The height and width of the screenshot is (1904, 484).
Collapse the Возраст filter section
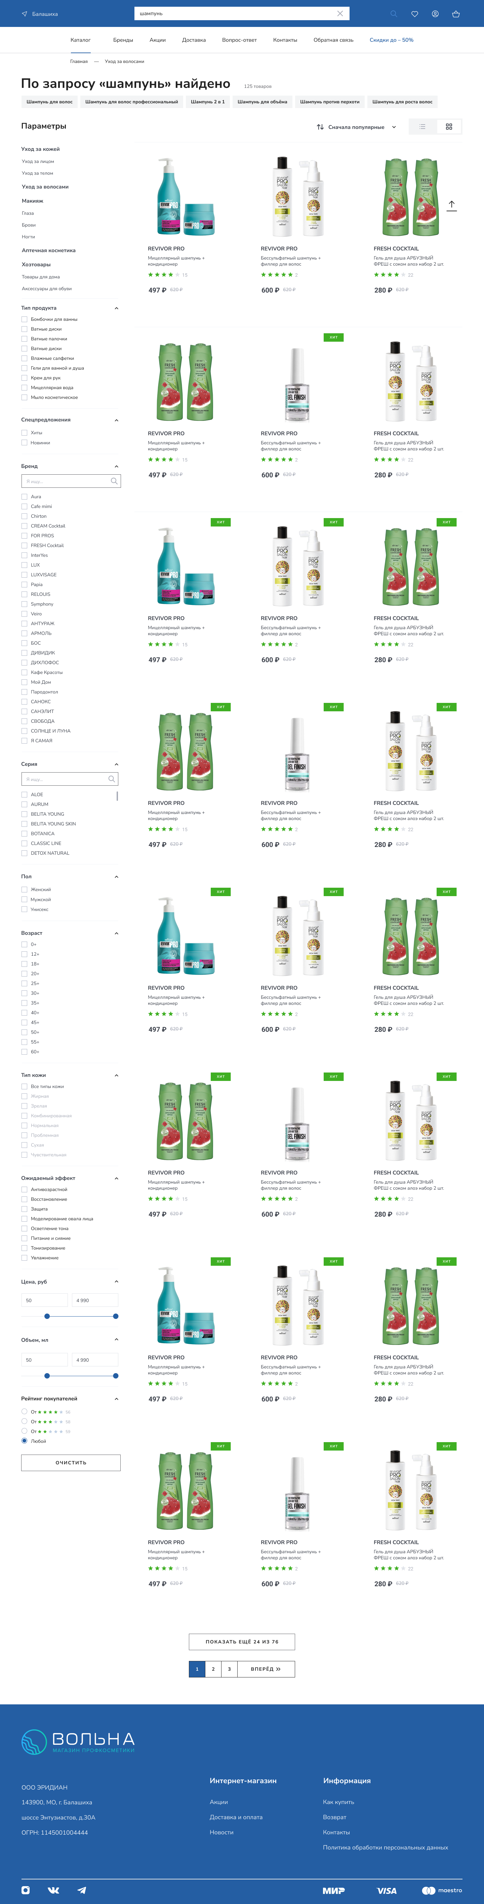[117, 933]
